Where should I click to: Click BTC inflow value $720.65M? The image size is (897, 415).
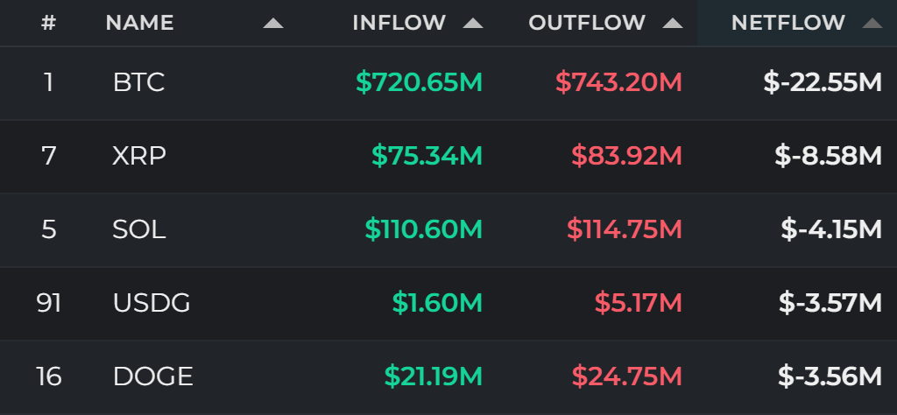click(x=420, y=82)
